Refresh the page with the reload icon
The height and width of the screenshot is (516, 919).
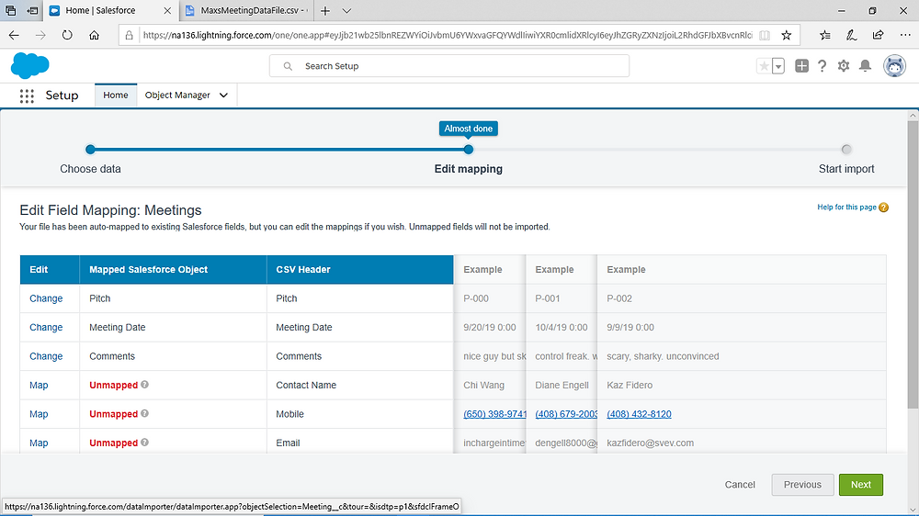67,35
